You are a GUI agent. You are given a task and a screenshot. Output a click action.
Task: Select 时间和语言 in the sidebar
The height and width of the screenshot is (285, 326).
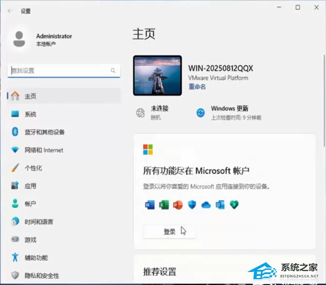tap(64, 222)
